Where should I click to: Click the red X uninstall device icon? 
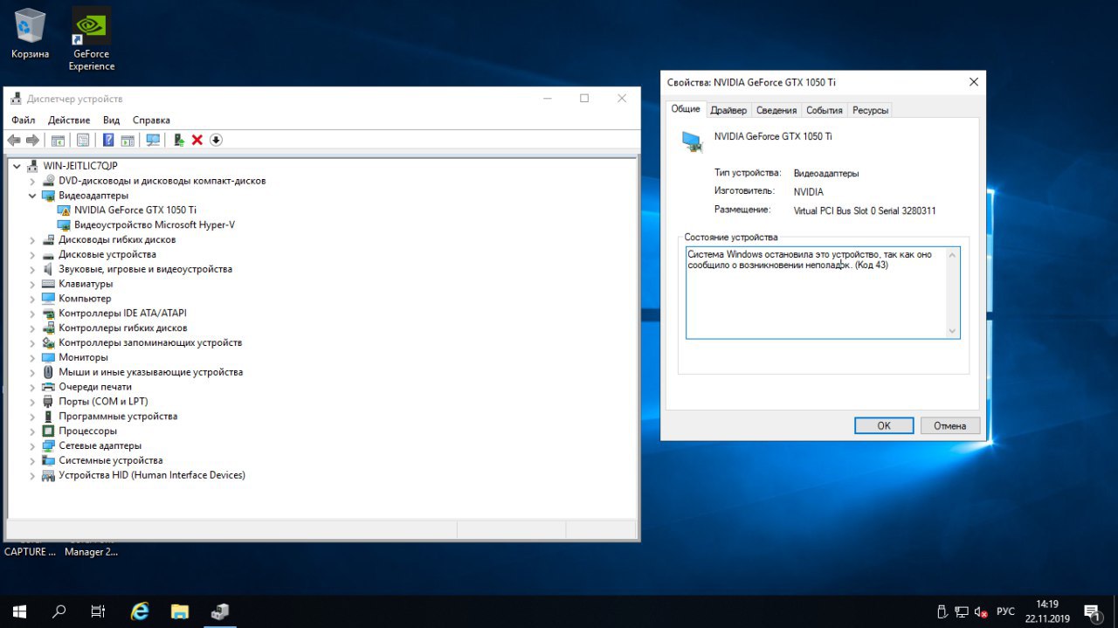pos(197,140)
